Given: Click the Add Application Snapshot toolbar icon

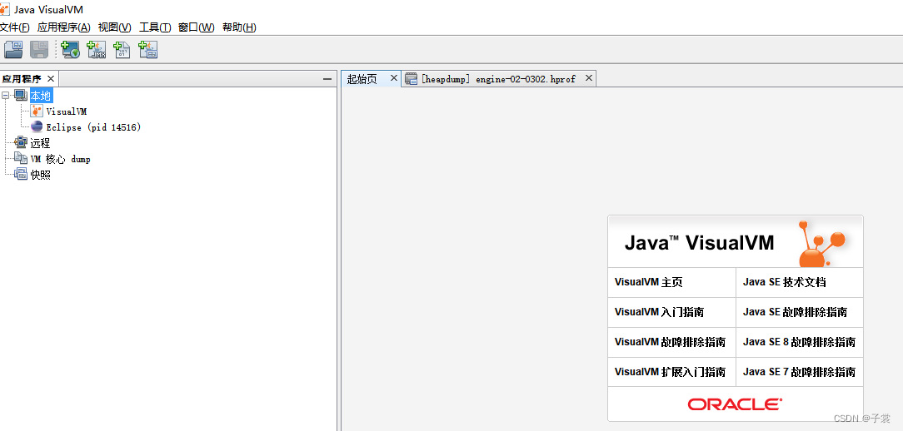Looking at the screenshot, I should coord(148,50).
